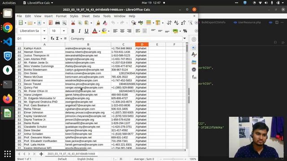Click Clear Direct Formatting icon
Image resolution: width=287 pixels, height=161 pixels.
point(105,23)
